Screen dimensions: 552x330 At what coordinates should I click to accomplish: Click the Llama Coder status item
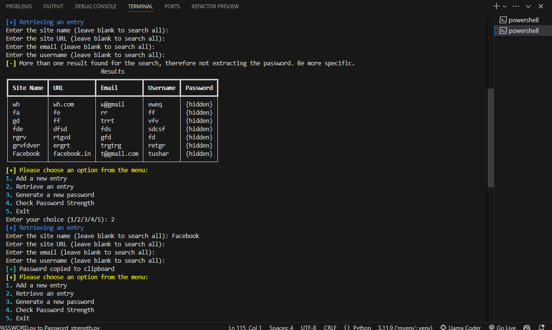460,327
